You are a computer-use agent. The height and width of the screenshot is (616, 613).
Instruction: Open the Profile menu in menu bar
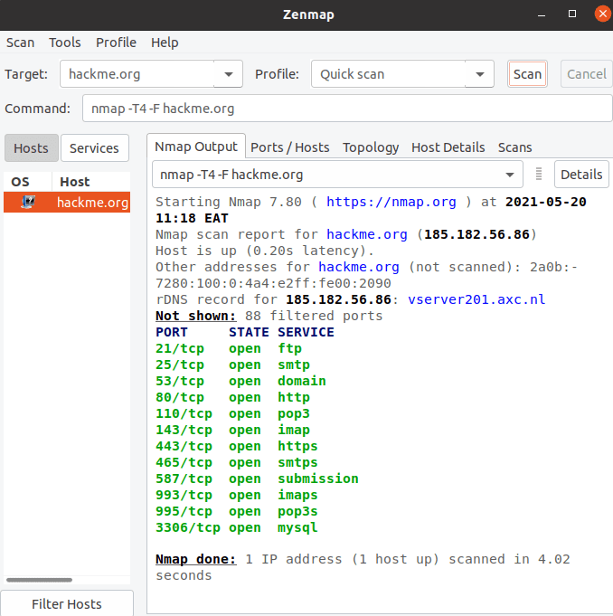[x=116, y=43]
